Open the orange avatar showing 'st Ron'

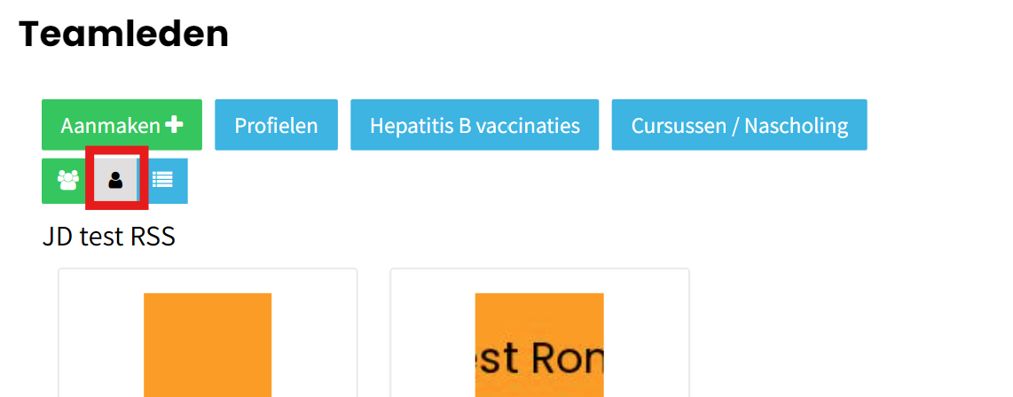tap(539, 346)
